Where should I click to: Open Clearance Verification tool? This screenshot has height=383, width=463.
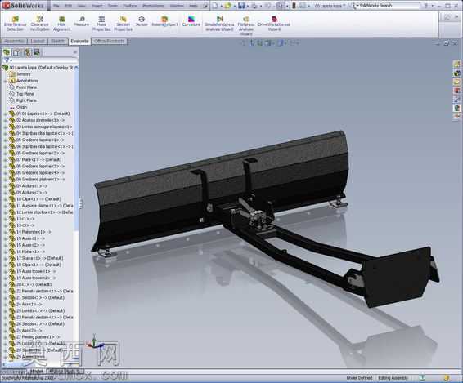pyautogui.click(x=39, y=24)
